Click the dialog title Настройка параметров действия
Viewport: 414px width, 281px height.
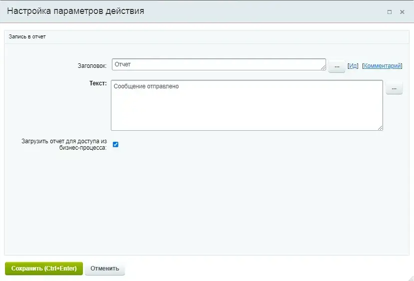point(75,11)
